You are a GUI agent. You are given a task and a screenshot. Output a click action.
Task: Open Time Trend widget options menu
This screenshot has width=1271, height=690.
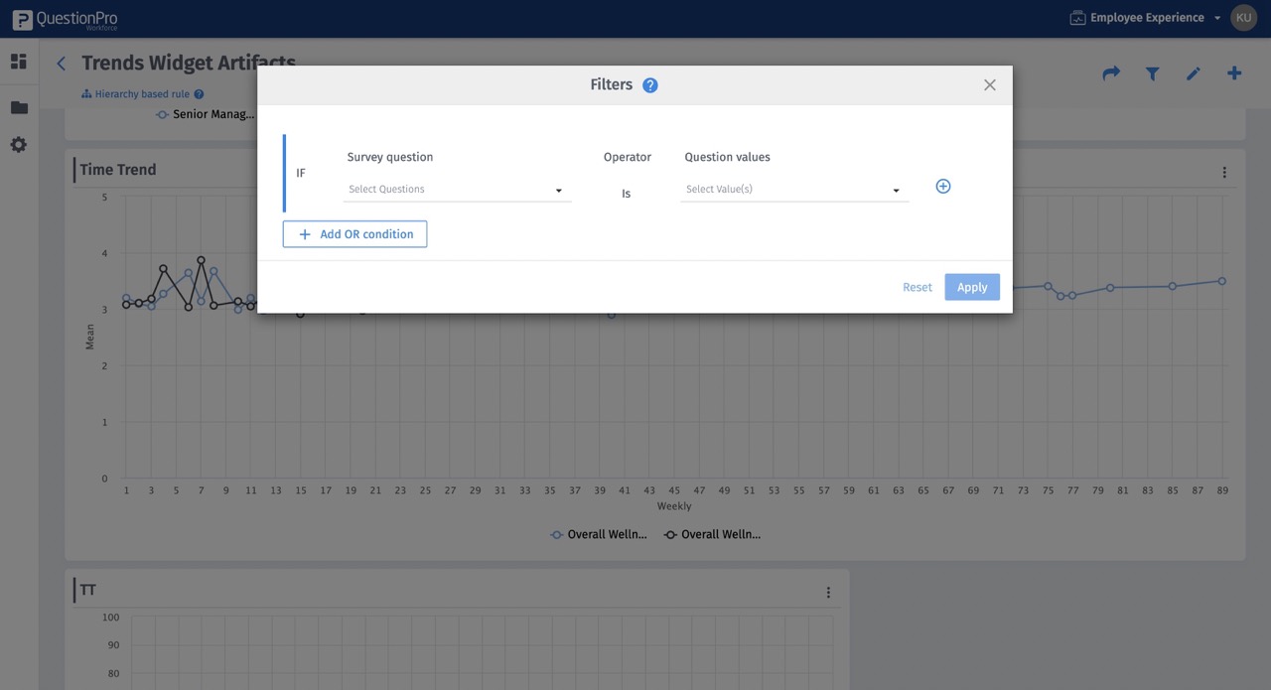point(1224,173)
